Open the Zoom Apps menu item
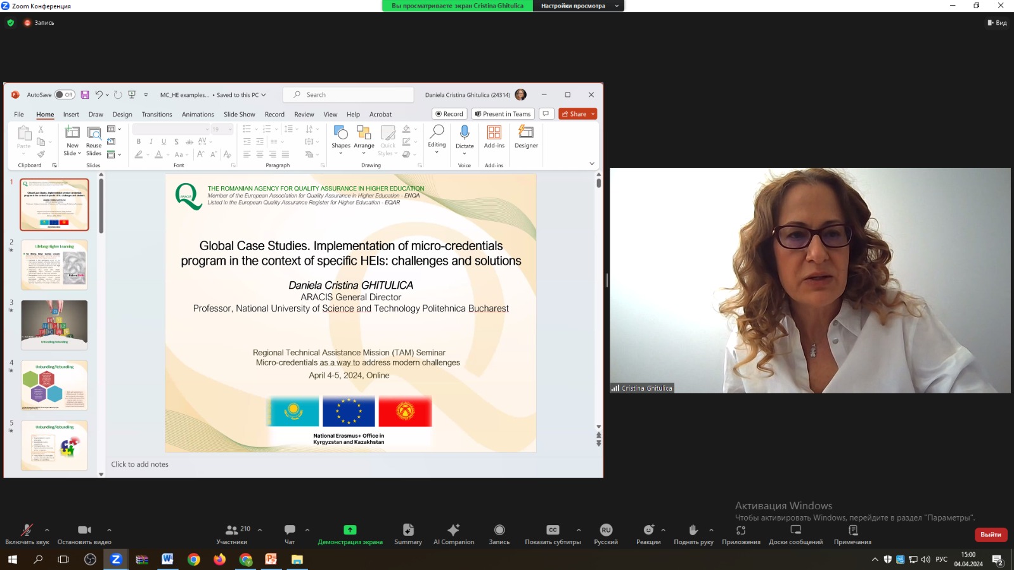 point(741,530)
